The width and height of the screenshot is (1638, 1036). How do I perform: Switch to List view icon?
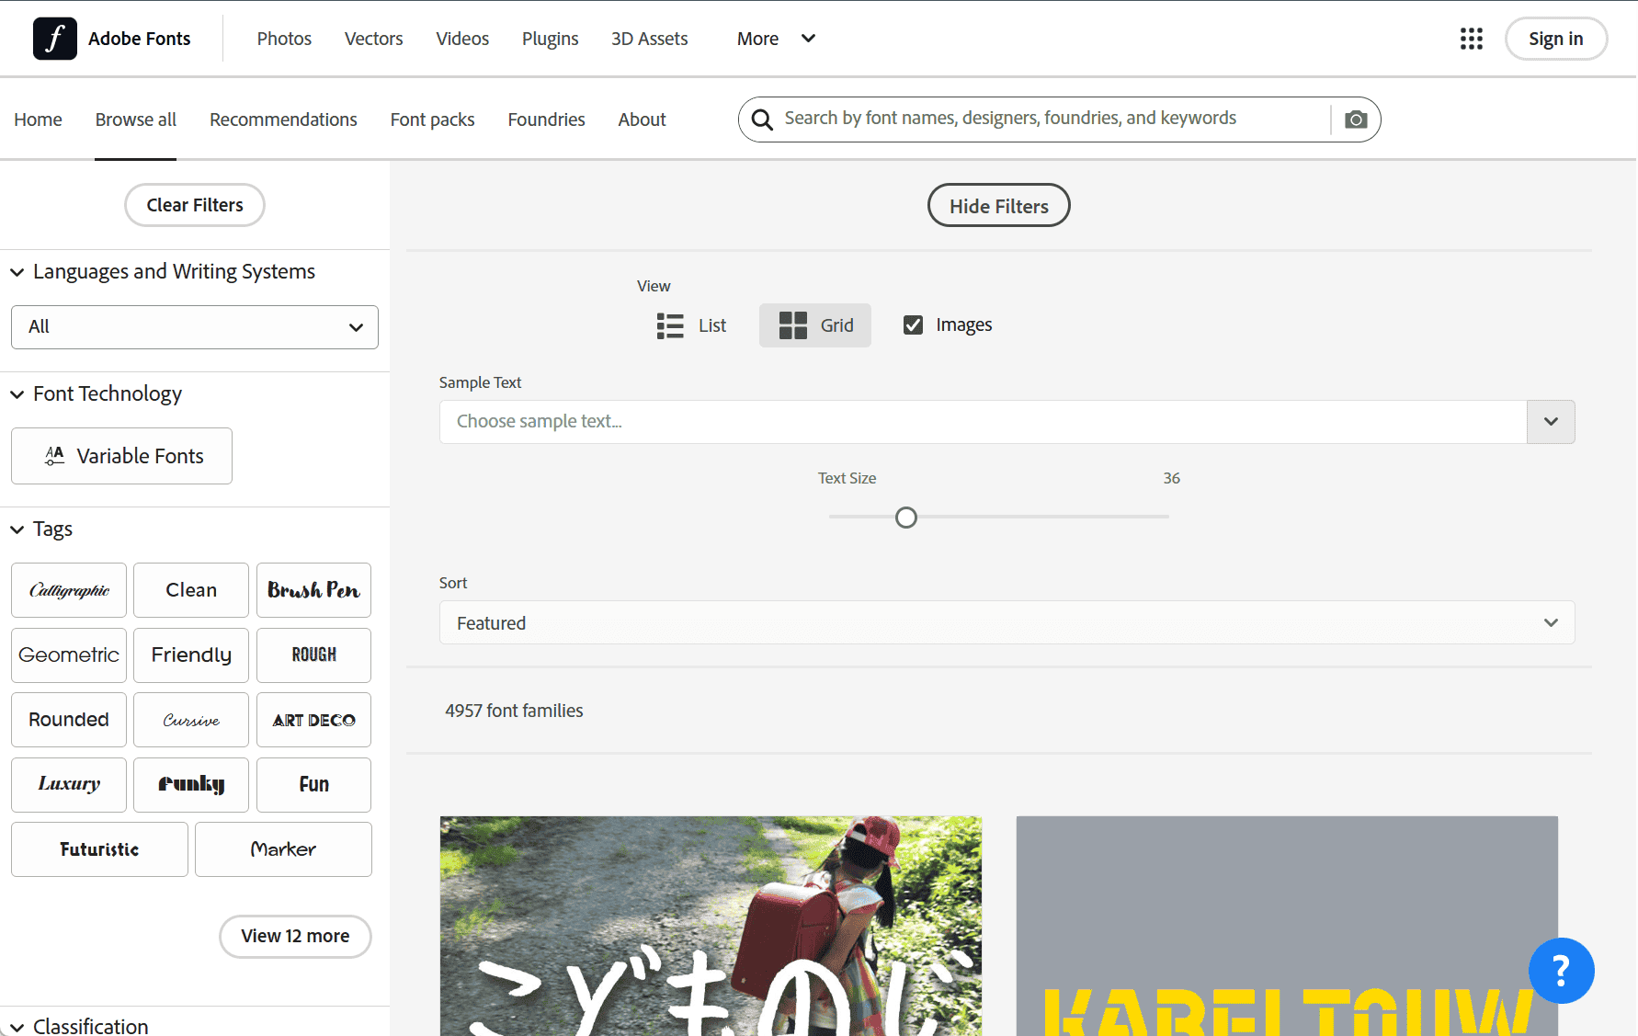coord(670,325)
